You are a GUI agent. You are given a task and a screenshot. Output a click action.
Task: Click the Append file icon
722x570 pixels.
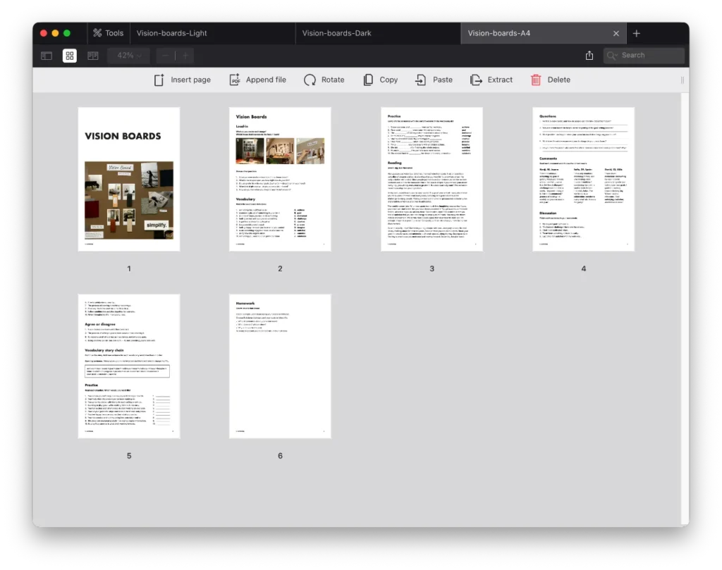point(233,80)
